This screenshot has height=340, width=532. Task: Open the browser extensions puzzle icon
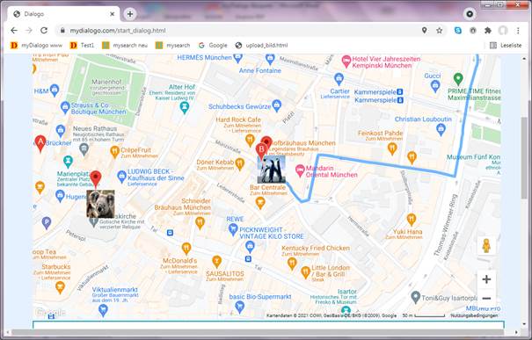click(x=488, y=31)
